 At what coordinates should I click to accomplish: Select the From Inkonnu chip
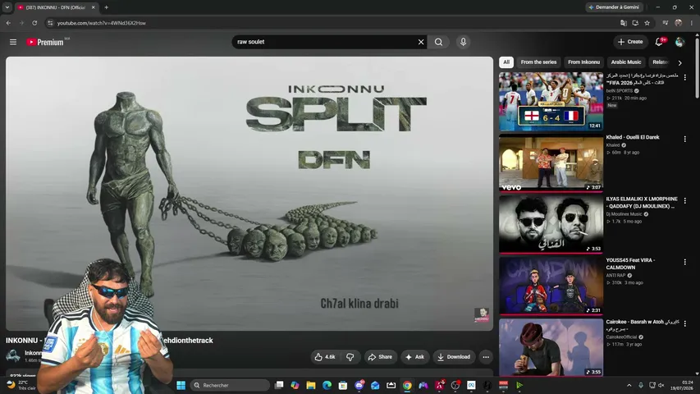pos(583,62)
